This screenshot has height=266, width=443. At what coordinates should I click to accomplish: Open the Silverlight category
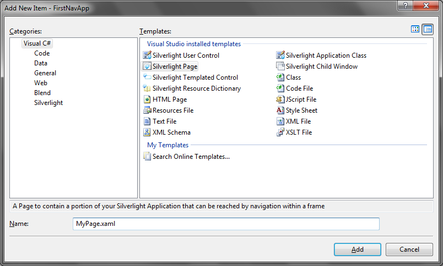click(48, 103)
